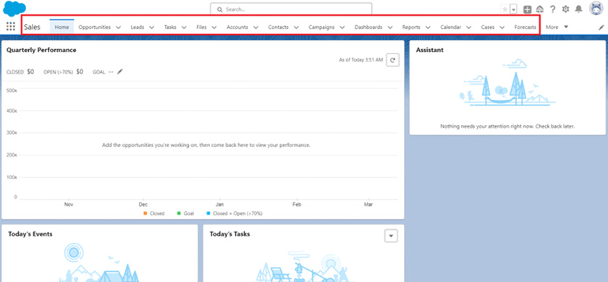Open the Campaigns tab
The image size is (608, 282).
coord(321,27)
